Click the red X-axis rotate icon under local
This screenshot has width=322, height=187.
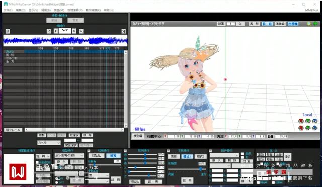click(x=301, y=121)
